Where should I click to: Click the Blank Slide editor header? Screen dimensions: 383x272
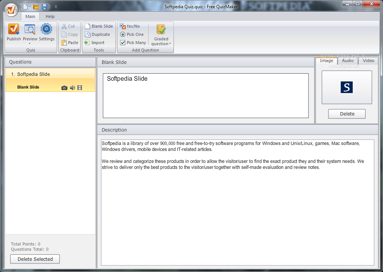pos(206,62)
